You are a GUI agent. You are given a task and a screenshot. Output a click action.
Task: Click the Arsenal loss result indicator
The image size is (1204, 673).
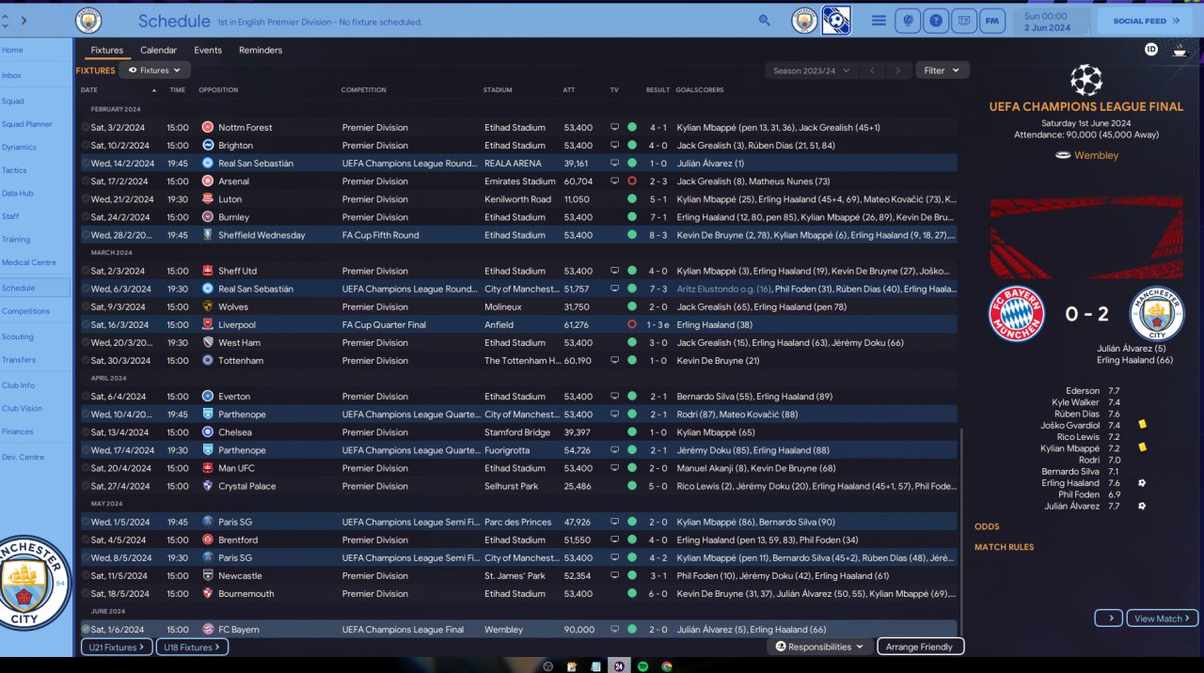coord(632,181)
